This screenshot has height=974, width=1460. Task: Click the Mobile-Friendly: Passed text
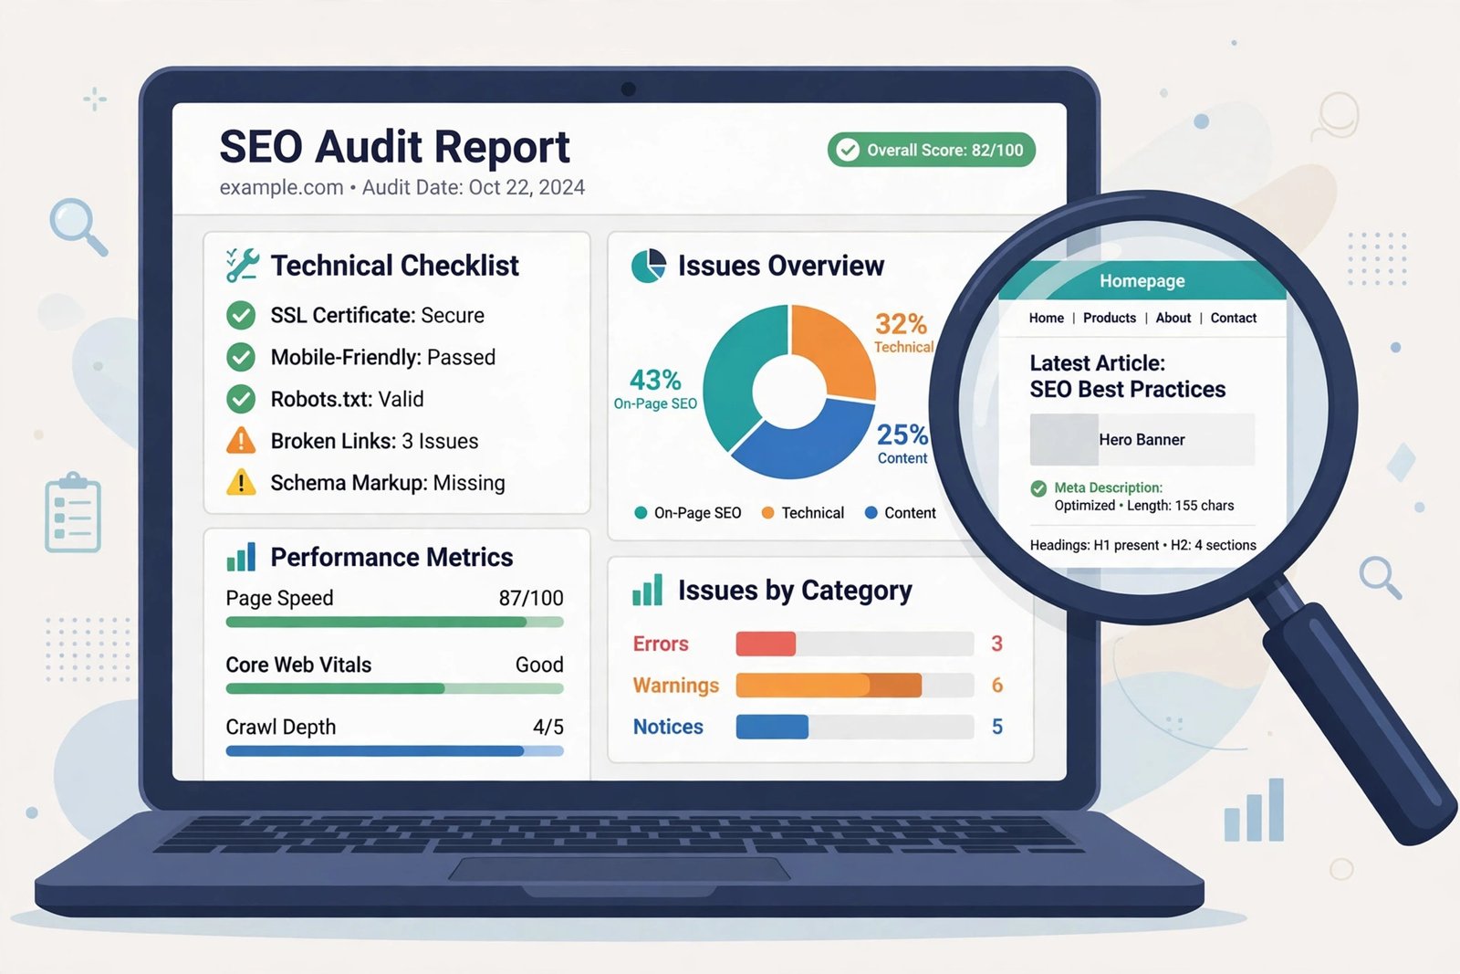[383, 357]
